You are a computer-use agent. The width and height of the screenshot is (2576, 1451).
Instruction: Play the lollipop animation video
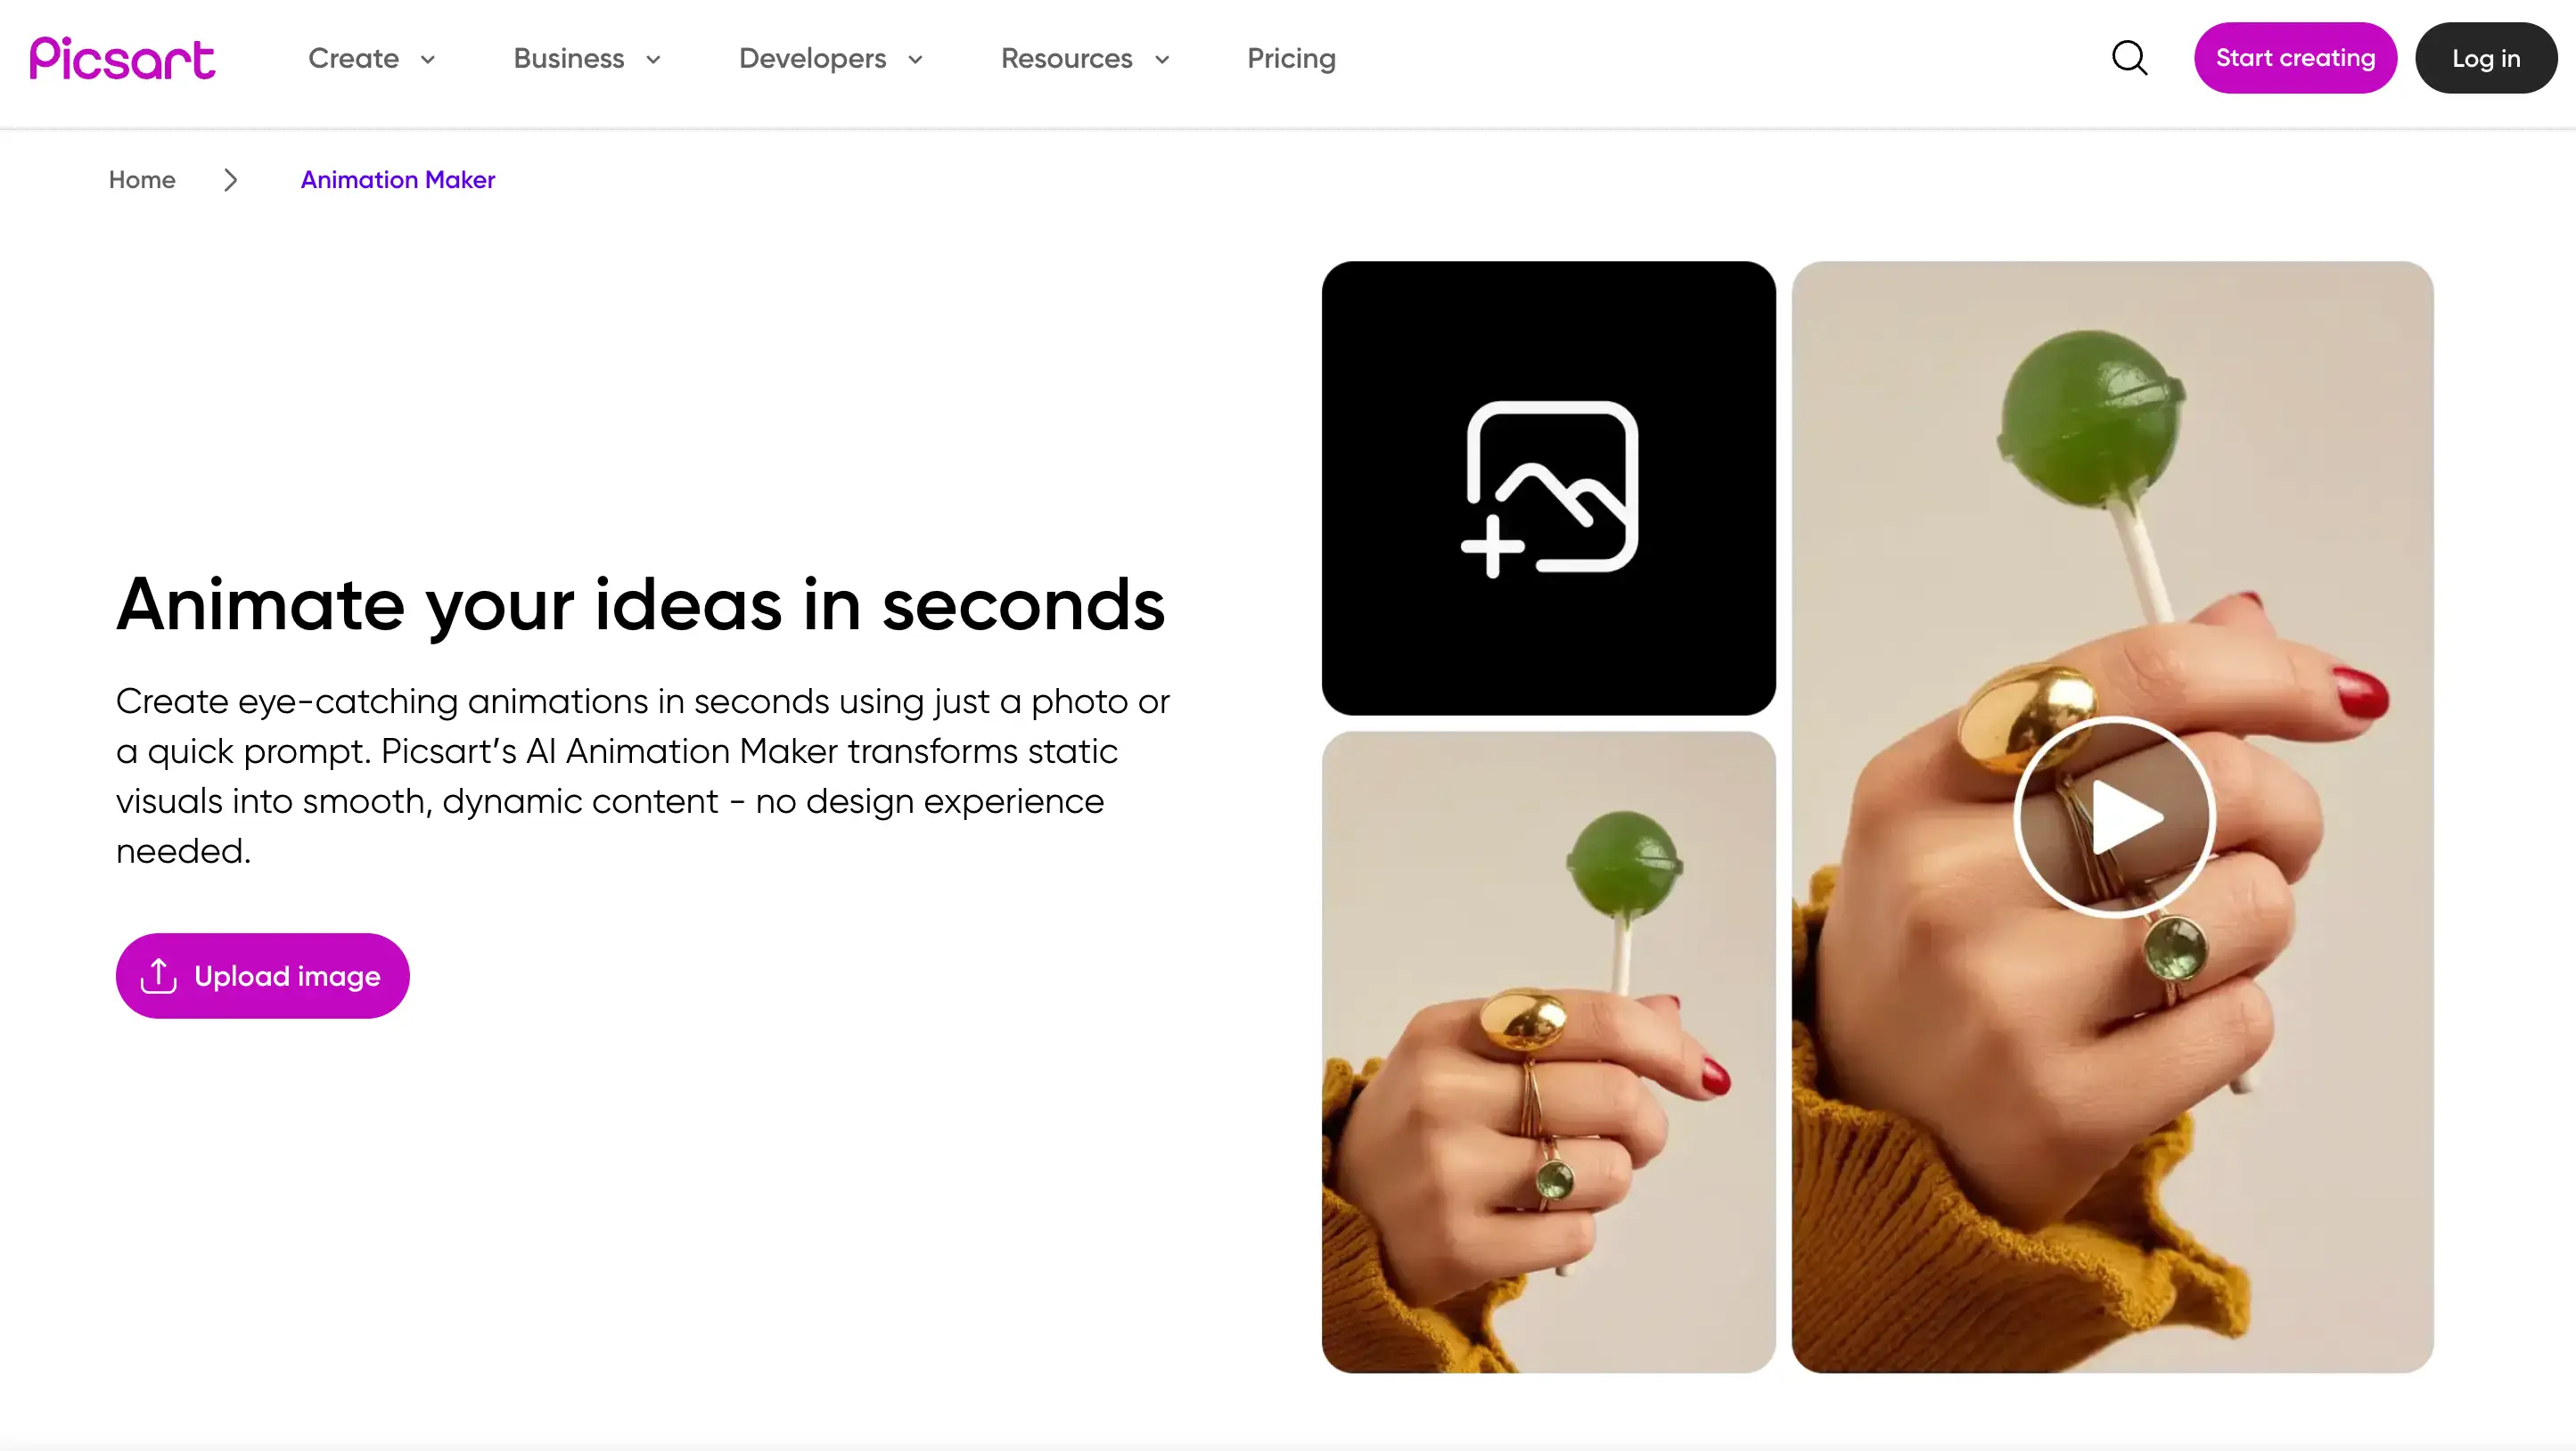point(2114,817)
